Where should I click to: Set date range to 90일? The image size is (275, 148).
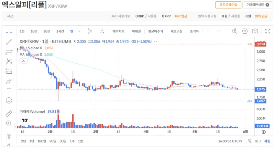[53, 141]
